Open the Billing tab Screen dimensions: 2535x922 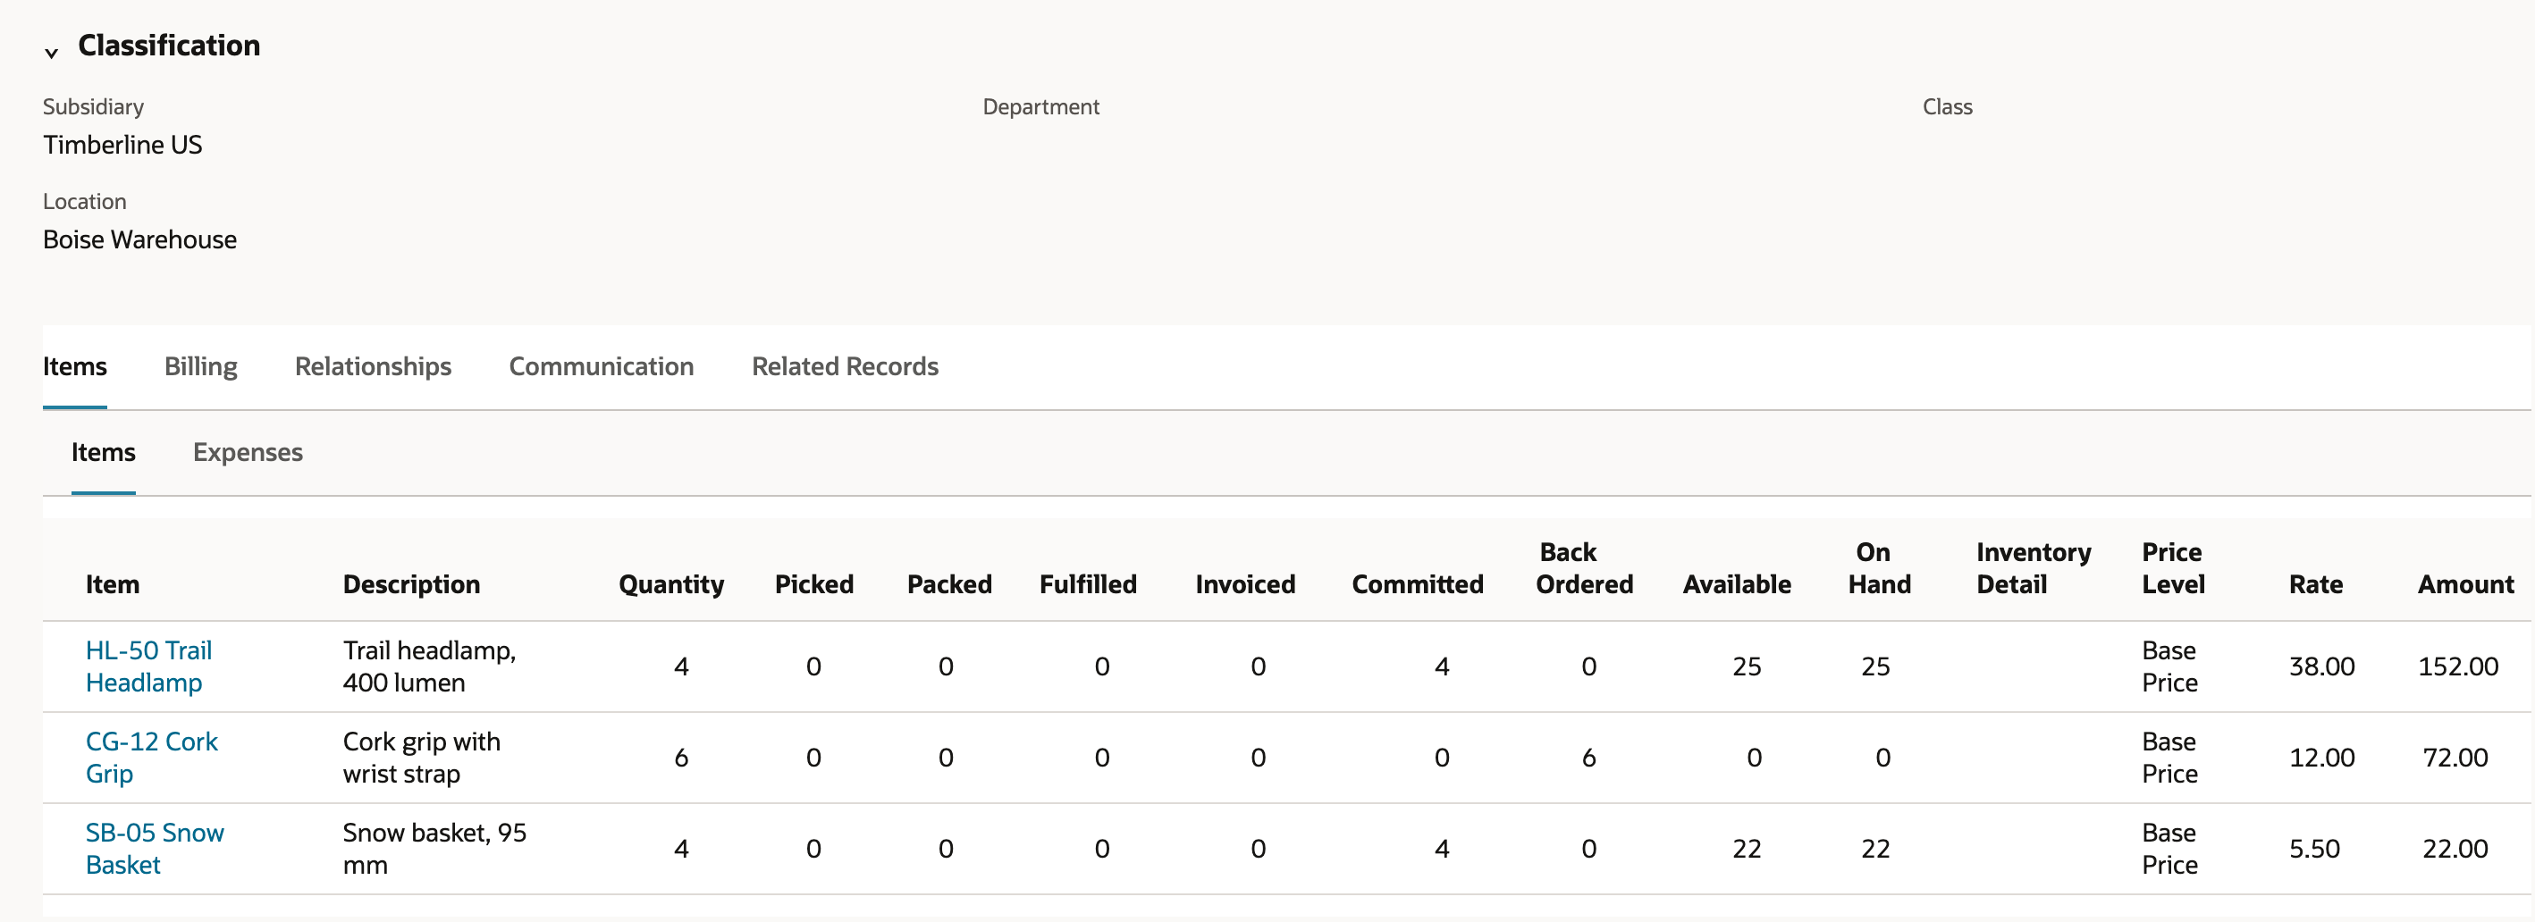tap(201, 366)
